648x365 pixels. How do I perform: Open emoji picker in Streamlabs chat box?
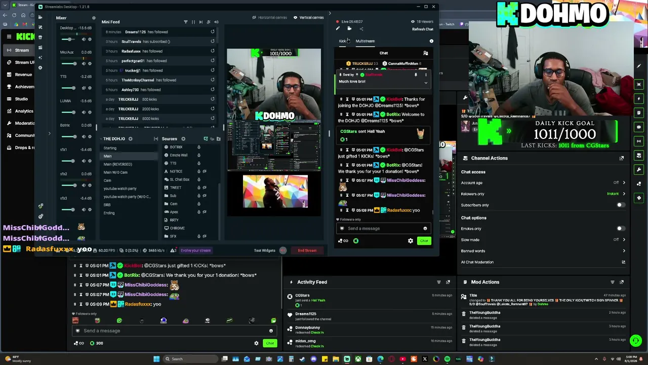point(425,229)
